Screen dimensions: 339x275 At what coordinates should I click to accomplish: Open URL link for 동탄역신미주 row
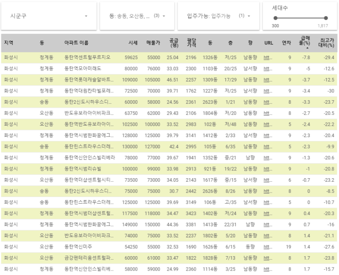[x=268, y=247]
